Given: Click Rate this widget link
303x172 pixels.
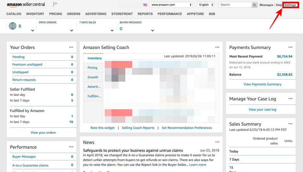Looking at the screenshot, I should [102, 128].
